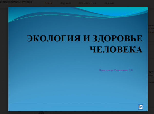
Task: Click the teal wave banner atop slide
Action: coord(77,14)
